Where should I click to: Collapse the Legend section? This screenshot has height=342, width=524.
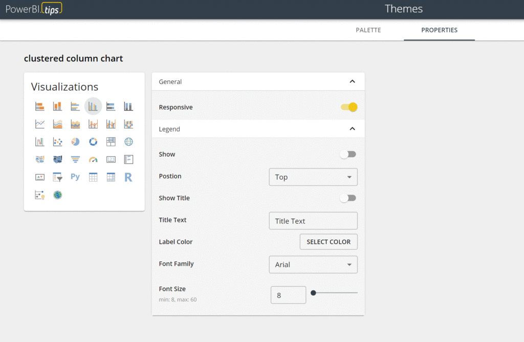point(352,129)
